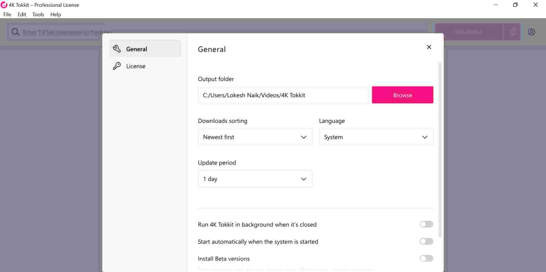Click the 'General' heading text
This screenshot has width=546, height=272.
coord(212,49)
